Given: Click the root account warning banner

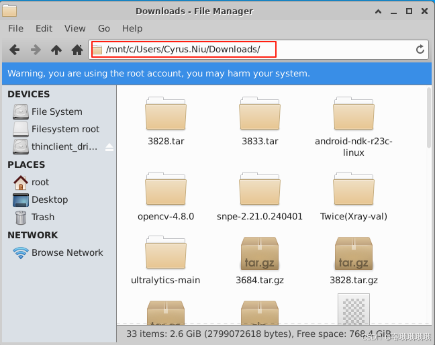Looking at the screenshot, I should tap(217, 73).
